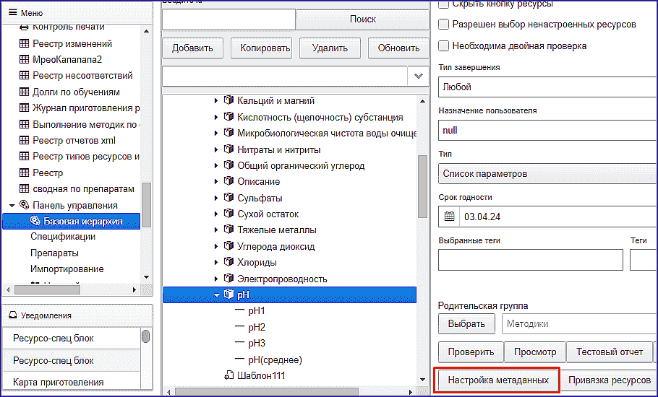The height and width of the screenshot is (397, 658).
Task: Click the Тестовый отчет button
Action: (x=610, y=352)
